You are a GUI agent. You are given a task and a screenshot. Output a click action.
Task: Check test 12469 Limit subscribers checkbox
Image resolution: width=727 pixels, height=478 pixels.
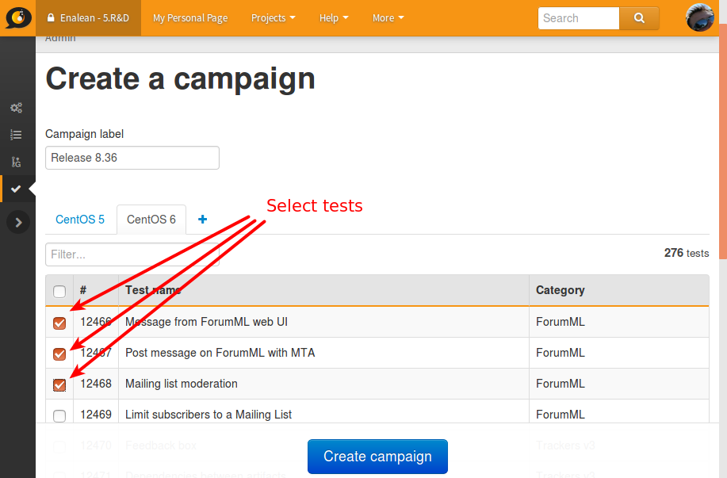click(59, 416)
